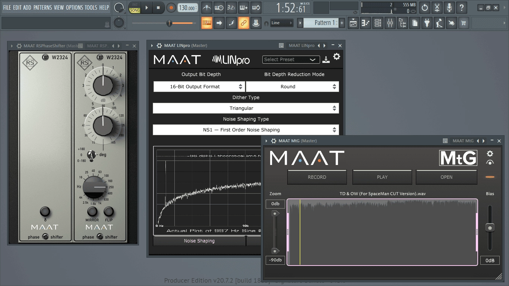
Task: Click the step editing arrow icon
Action: (219, 23)
